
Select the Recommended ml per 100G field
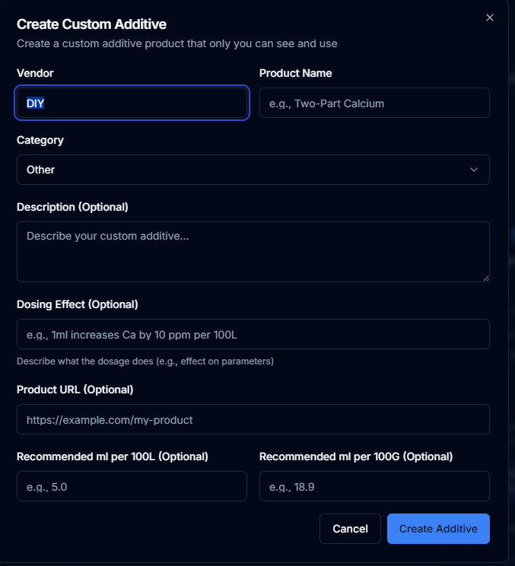coord(374,486)
